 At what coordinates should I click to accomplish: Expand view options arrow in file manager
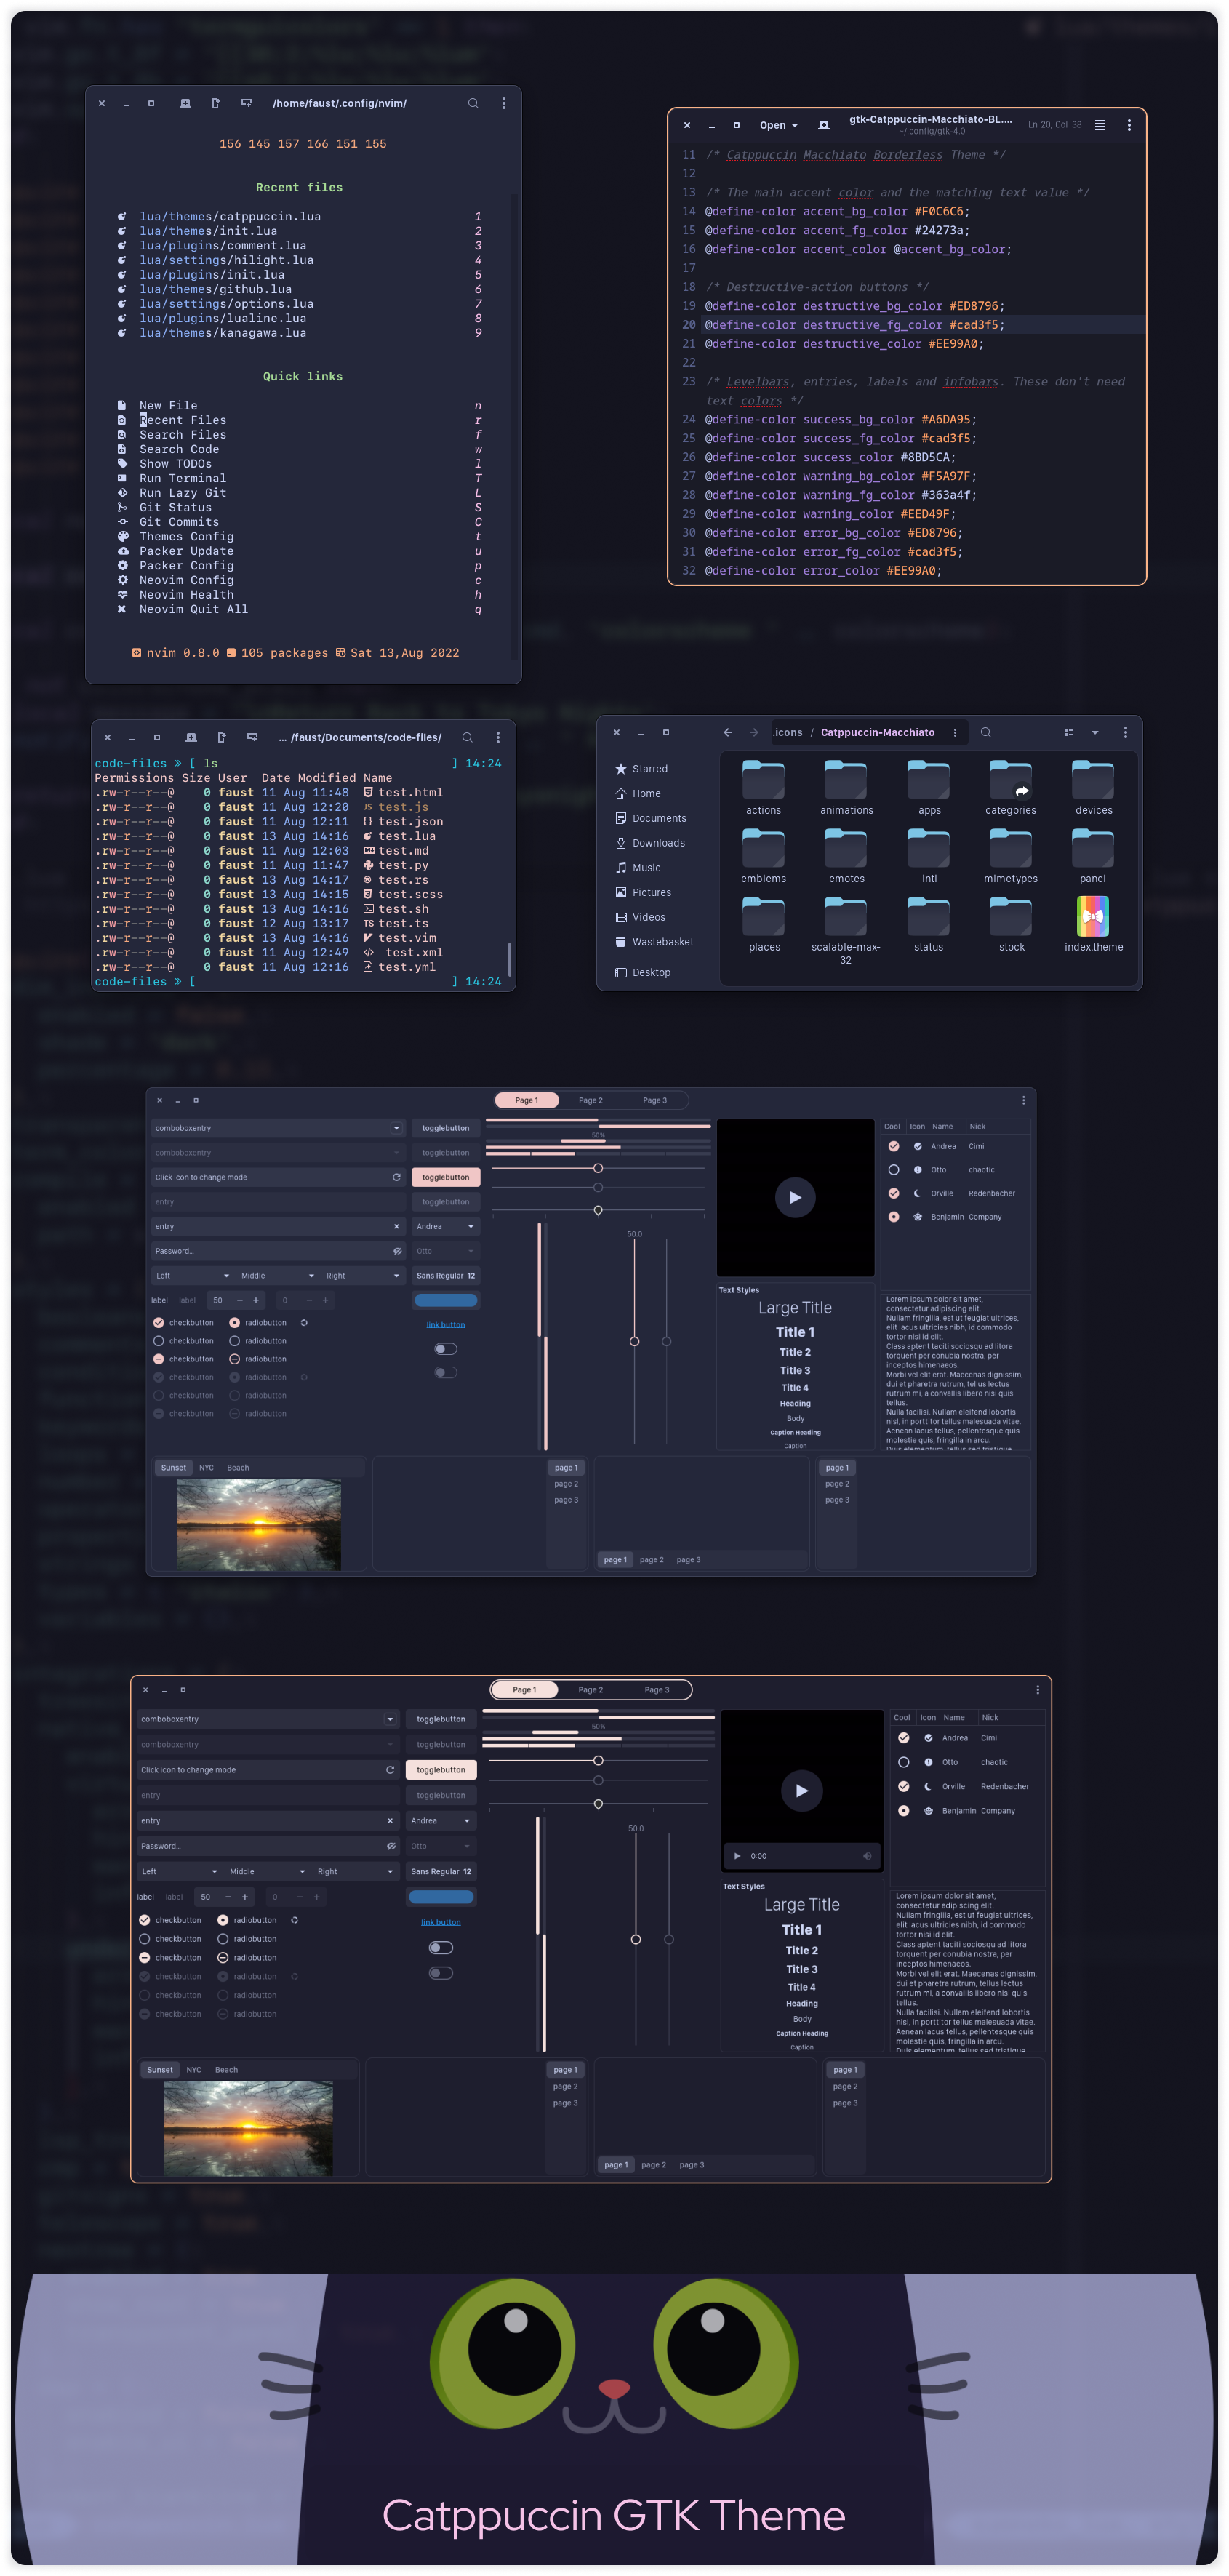click(x=1095, y=732)
